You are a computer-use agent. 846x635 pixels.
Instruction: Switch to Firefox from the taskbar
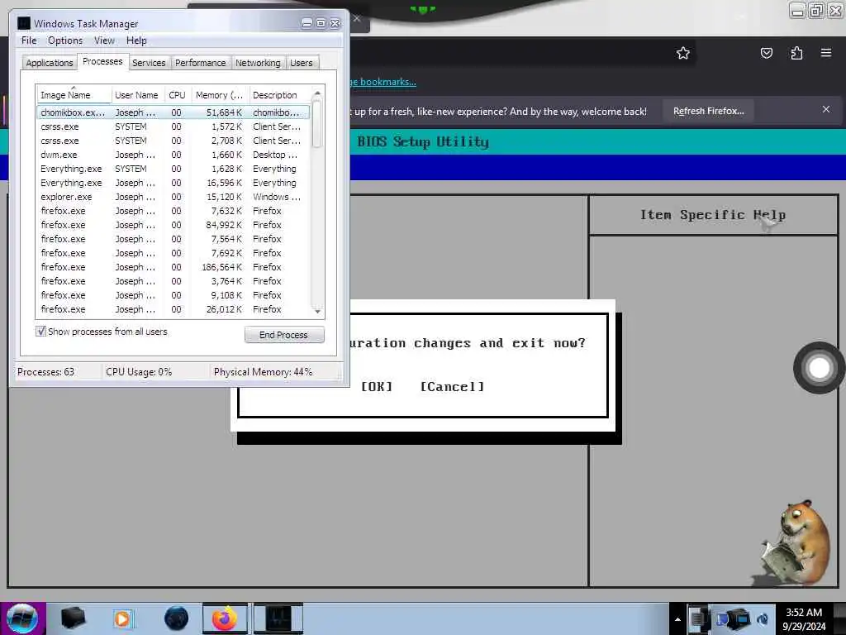[x=225, y=618]
